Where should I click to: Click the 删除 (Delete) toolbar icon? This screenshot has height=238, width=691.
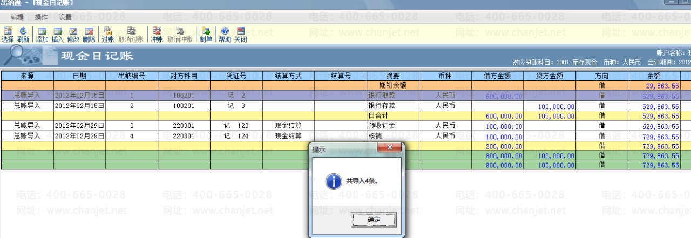click(x=89, y=35)
